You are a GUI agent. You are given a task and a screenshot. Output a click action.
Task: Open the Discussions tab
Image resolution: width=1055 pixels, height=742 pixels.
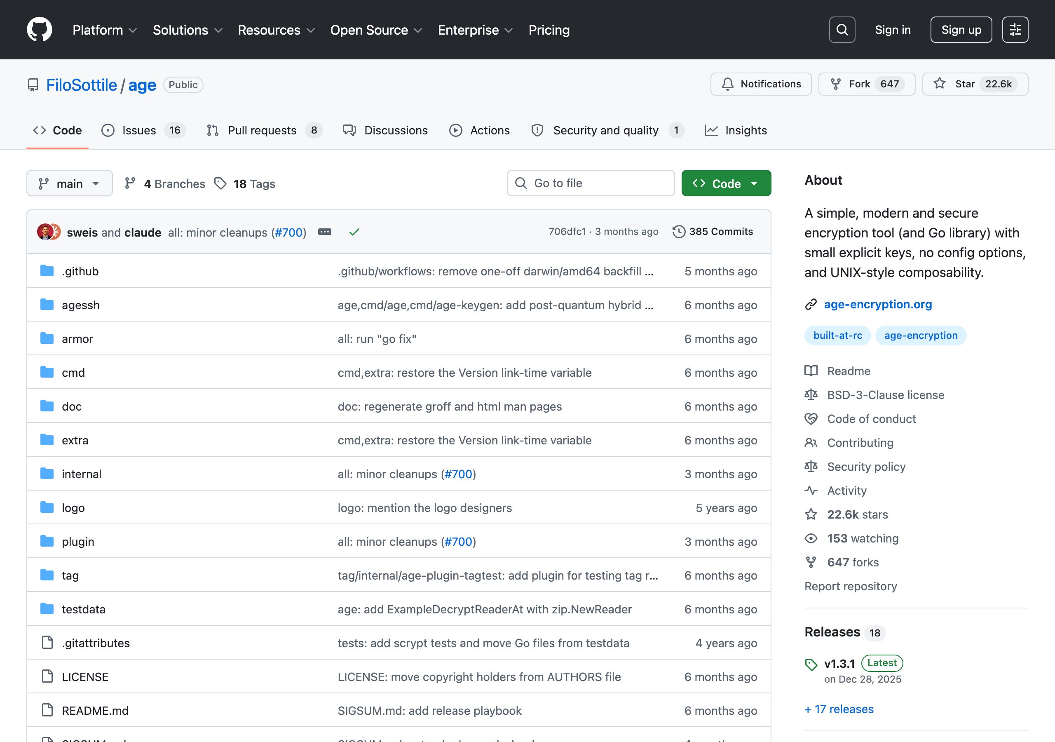(x=385, y=131)
